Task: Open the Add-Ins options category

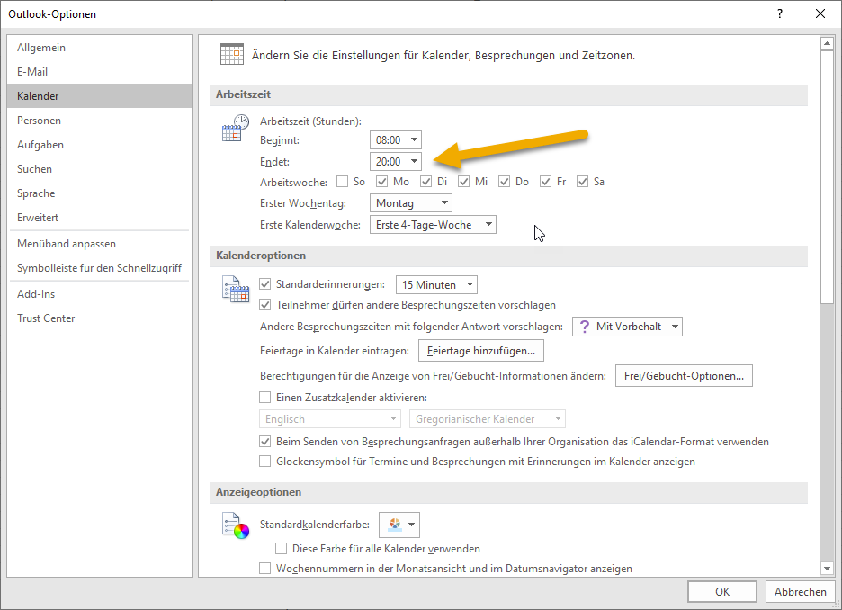Action: pyautogui.click(x=99, y=293)
